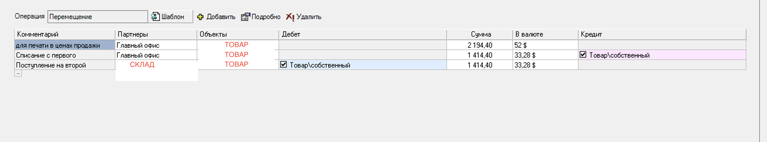This screenshot has width=767, height=142.
Task: Select the "Списание с первого" comment cell
Action: 65,55
